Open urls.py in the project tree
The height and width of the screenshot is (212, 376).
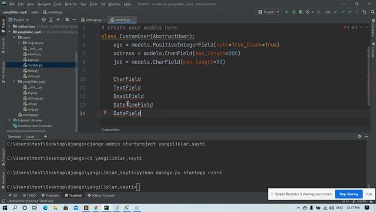coord(32,104)
